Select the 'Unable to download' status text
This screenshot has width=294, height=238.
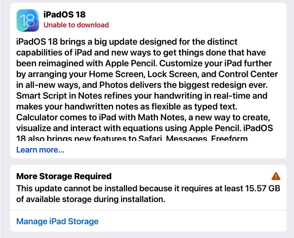(76, 25)
